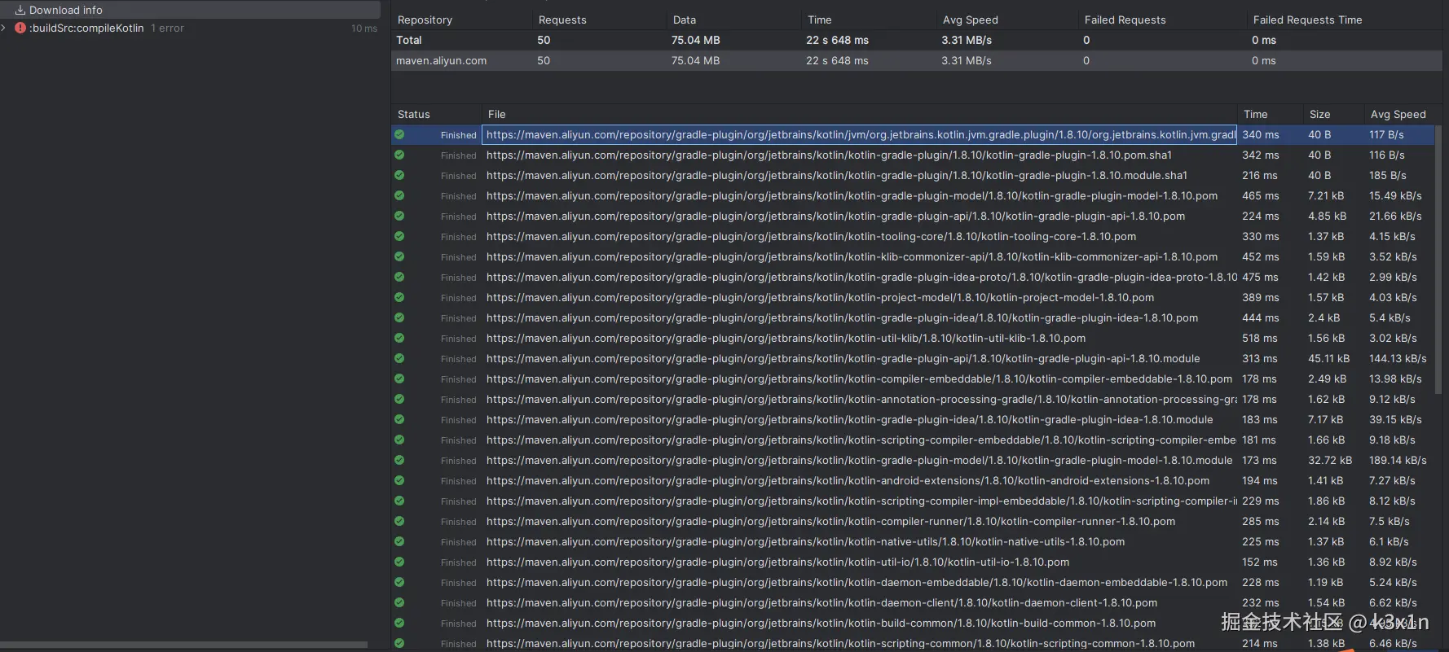Select the kotlin-daemon-client-1.8.10.pom URL
1449x652 pixels.
821,602
